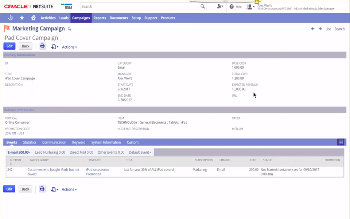Open the List link
Viewport: 350px width, 219px height.
(328, 29)
